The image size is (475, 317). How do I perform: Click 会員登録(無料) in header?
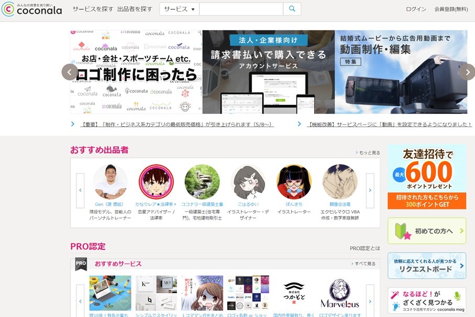(x=451, y=9)
